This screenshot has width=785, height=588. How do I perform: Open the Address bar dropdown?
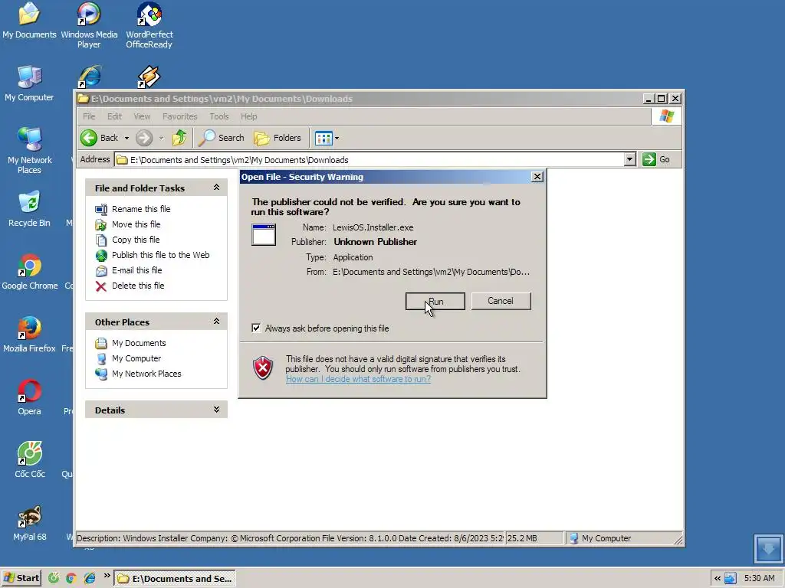tap(630, 159)
